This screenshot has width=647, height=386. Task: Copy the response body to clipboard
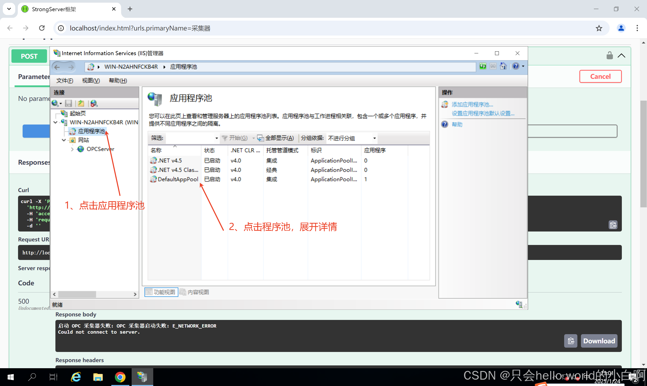click(x=571, y=341)
